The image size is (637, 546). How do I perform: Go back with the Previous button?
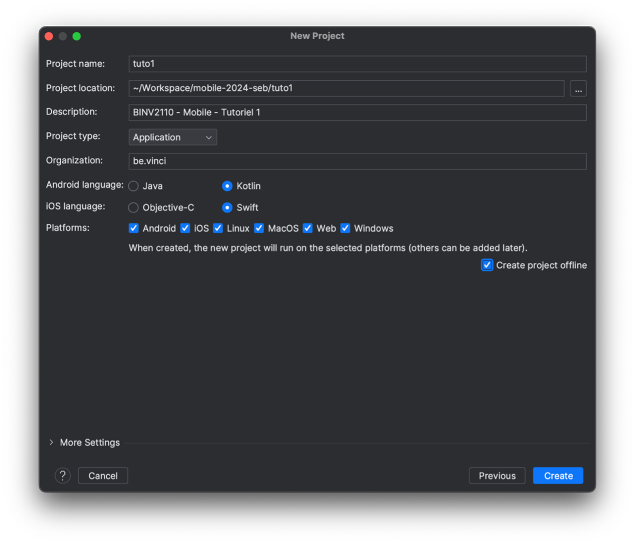[497, 475]
